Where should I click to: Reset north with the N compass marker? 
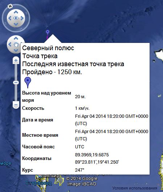tap(11, 6)
